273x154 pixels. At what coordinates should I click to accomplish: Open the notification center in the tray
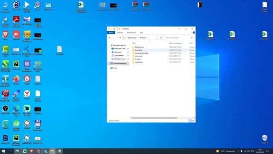click(268, 151)
